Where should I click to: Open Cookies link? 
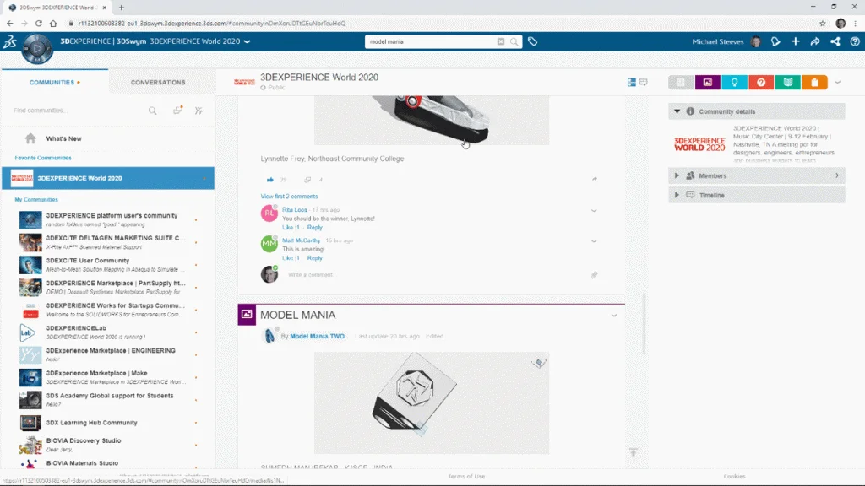734,476
